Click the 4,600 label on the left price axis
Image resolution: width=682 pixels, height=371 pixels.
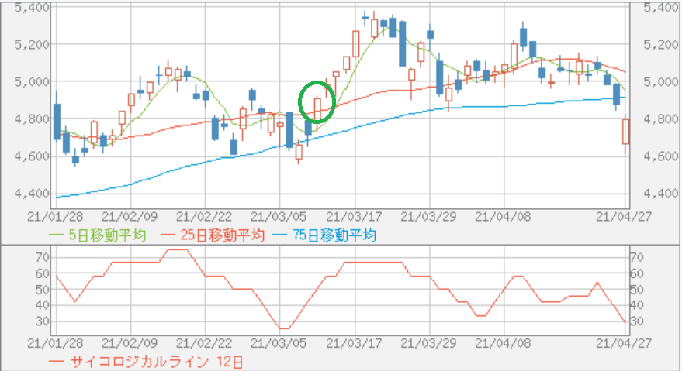click(32, 156)
